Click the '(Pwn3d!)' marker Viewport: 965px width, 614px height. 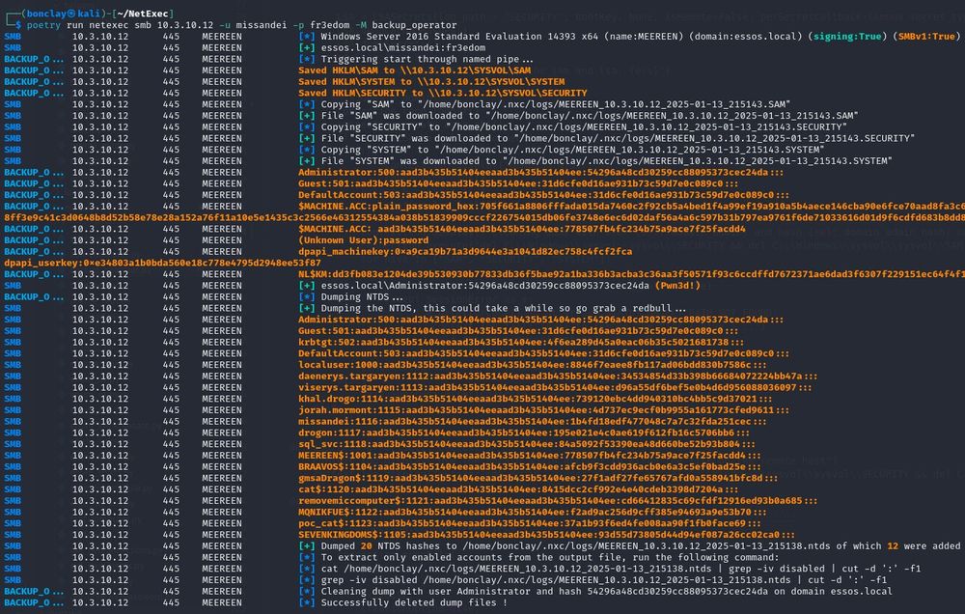(x=677, y=286)
